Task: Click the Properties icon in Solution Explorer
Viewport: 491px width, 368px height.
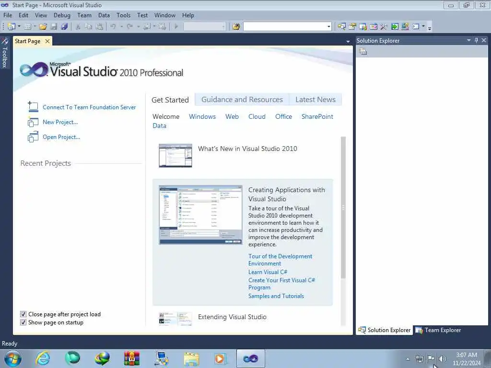Action: pyautogui.click(x=363, y=51)
